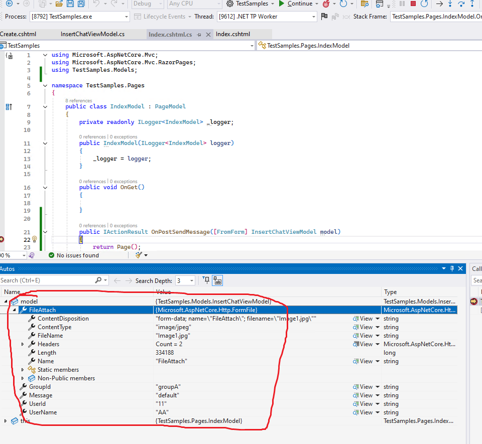Click the red Stop Debugging square
Viewport: 482px width, 444px height.
[413, 4]
